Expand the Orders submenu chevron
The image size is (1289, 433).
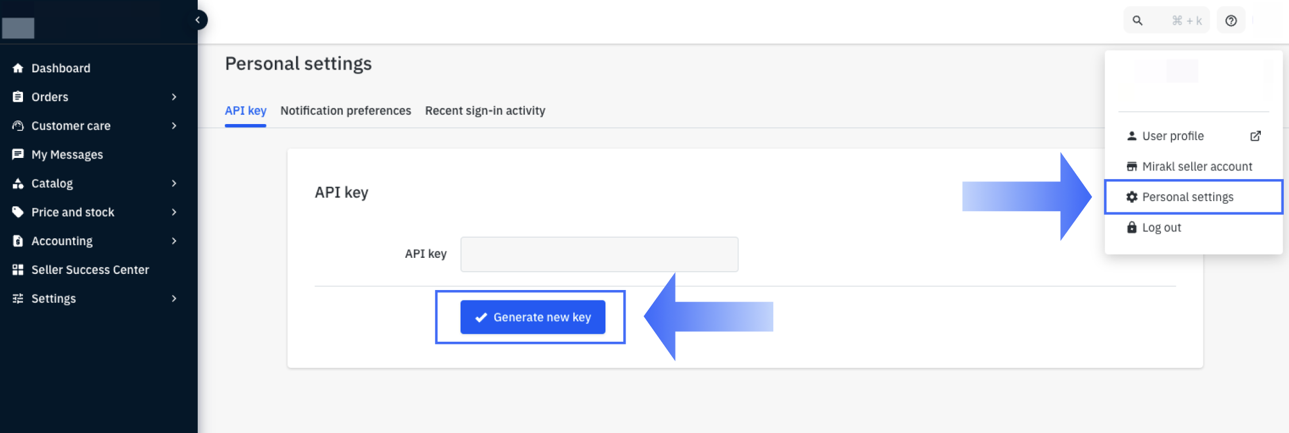[x=174, y=97]
